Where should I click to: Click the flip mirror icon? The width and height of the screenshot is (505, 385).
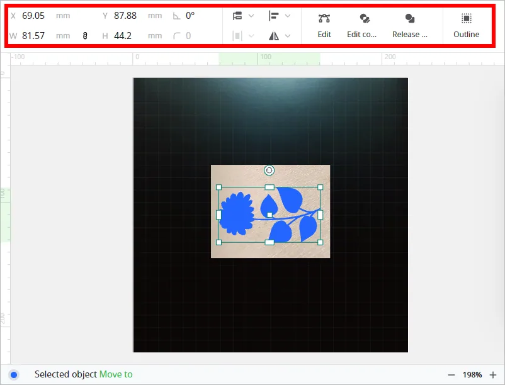274,36
